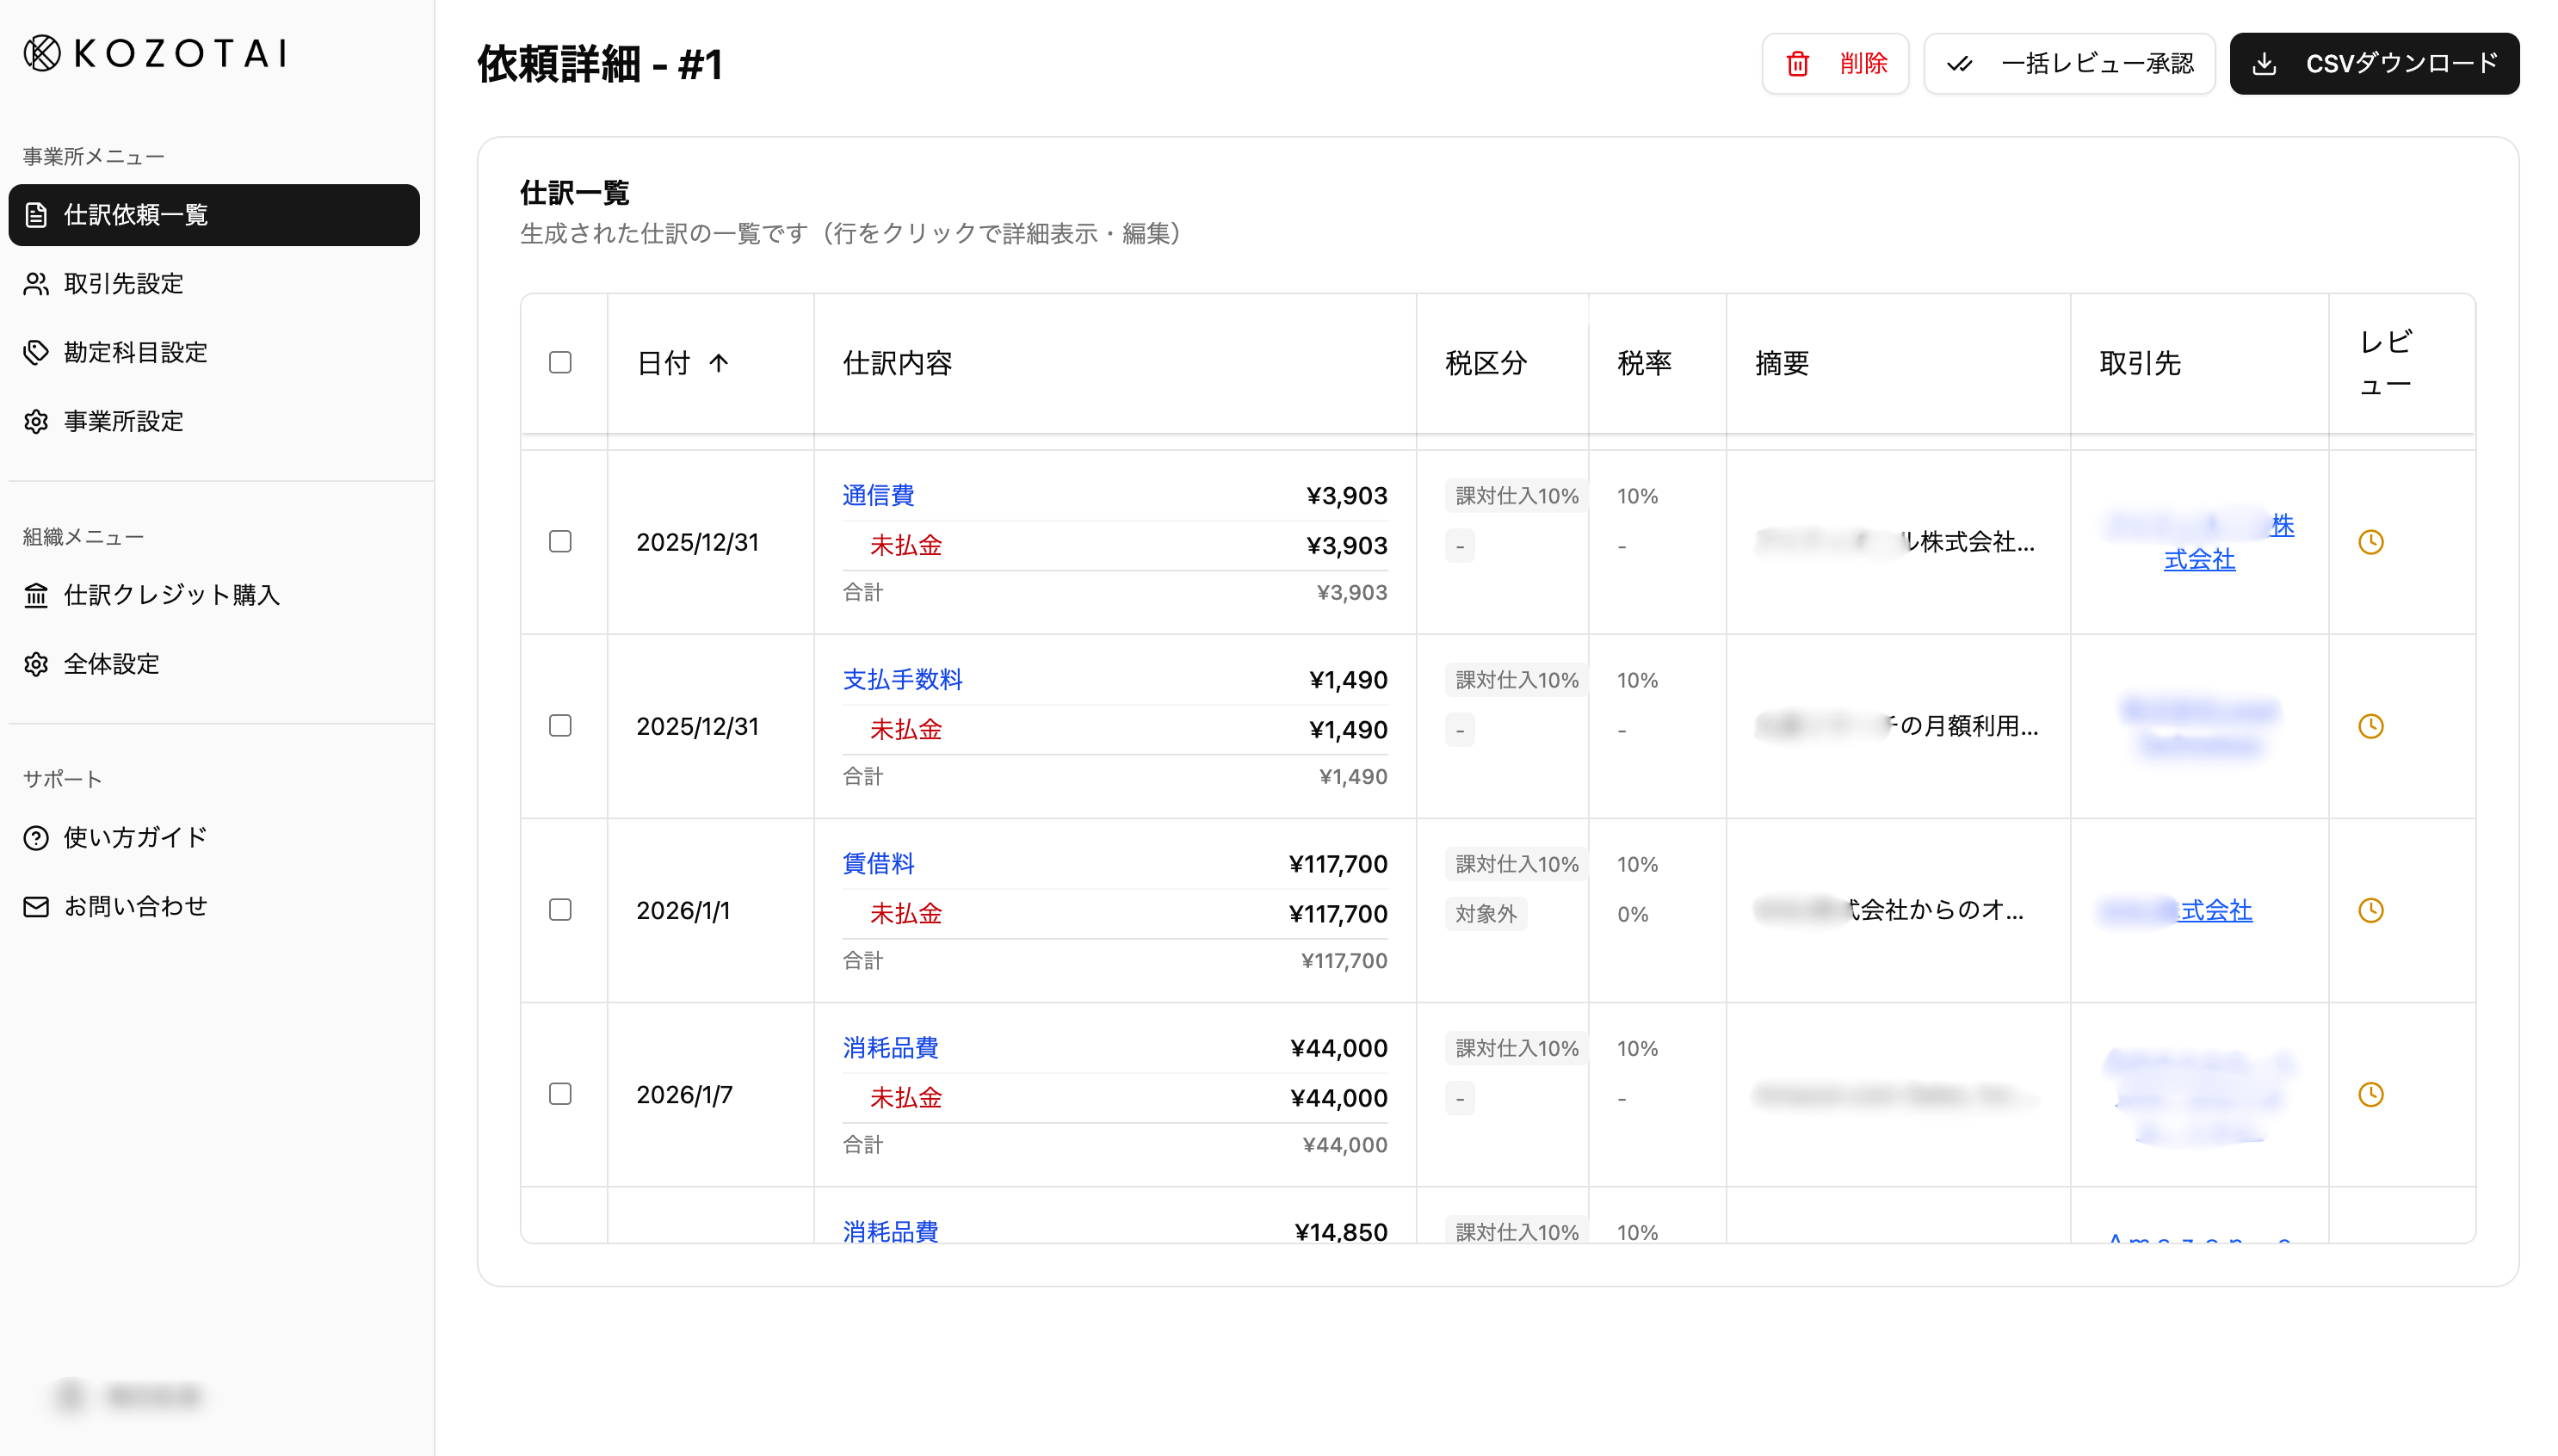Click review clock icon for 賃借料 row

tap(2370, 910)
